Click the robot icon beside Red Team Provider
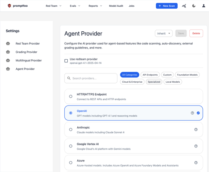This screenshot has width=209, height=172. tap(8, 43)
